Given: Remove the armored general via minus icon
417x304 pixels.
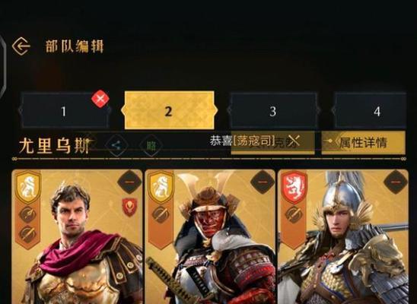Looking at the screenshot, I should click(396, 182).
